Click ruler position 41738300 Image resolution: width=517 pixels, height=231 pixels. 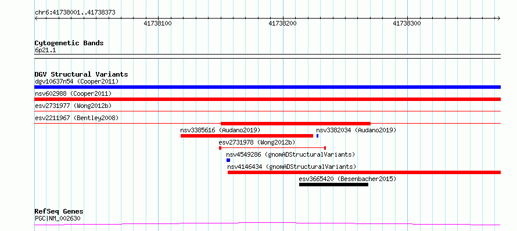point(407,23)
